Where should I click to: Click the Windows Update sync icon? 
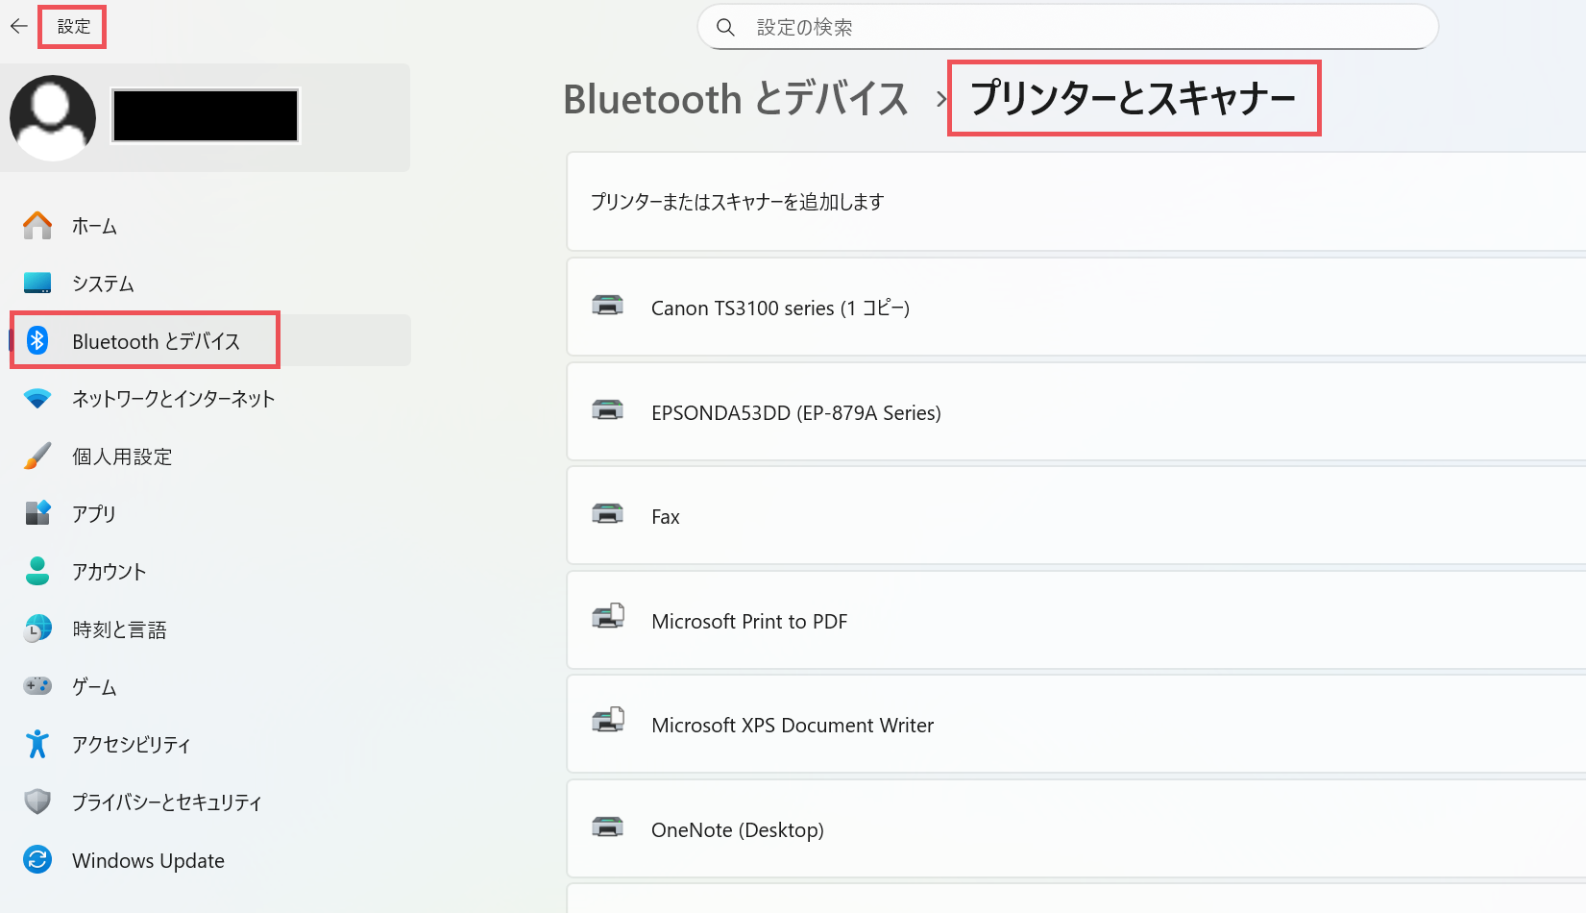point(37,860)
